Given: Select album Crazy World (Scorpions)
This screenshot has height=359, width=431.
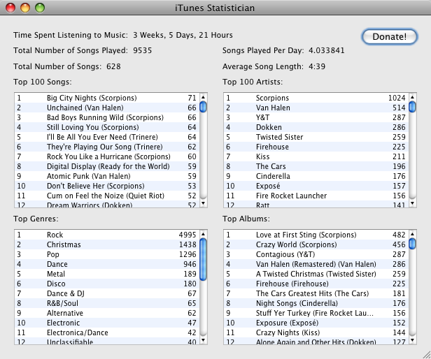Looking at the screenshot, I should (316, 244).
